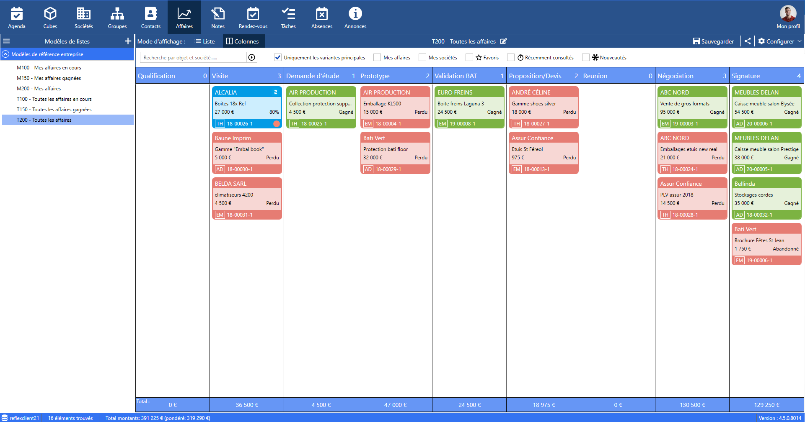Open the MEUBLES DELAN Caisse meuble salon Elysée card
This screenshot has height=422, width=805.
(x=766, y=107)
